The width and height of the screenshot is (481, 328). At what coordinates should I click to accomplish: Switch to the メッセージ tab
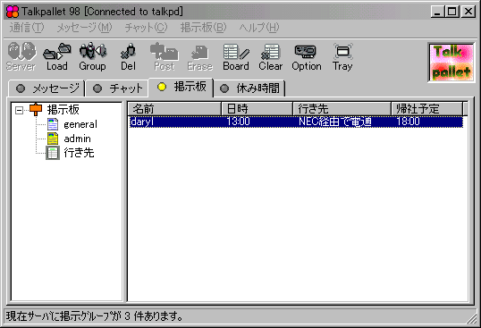pos(46,88)
